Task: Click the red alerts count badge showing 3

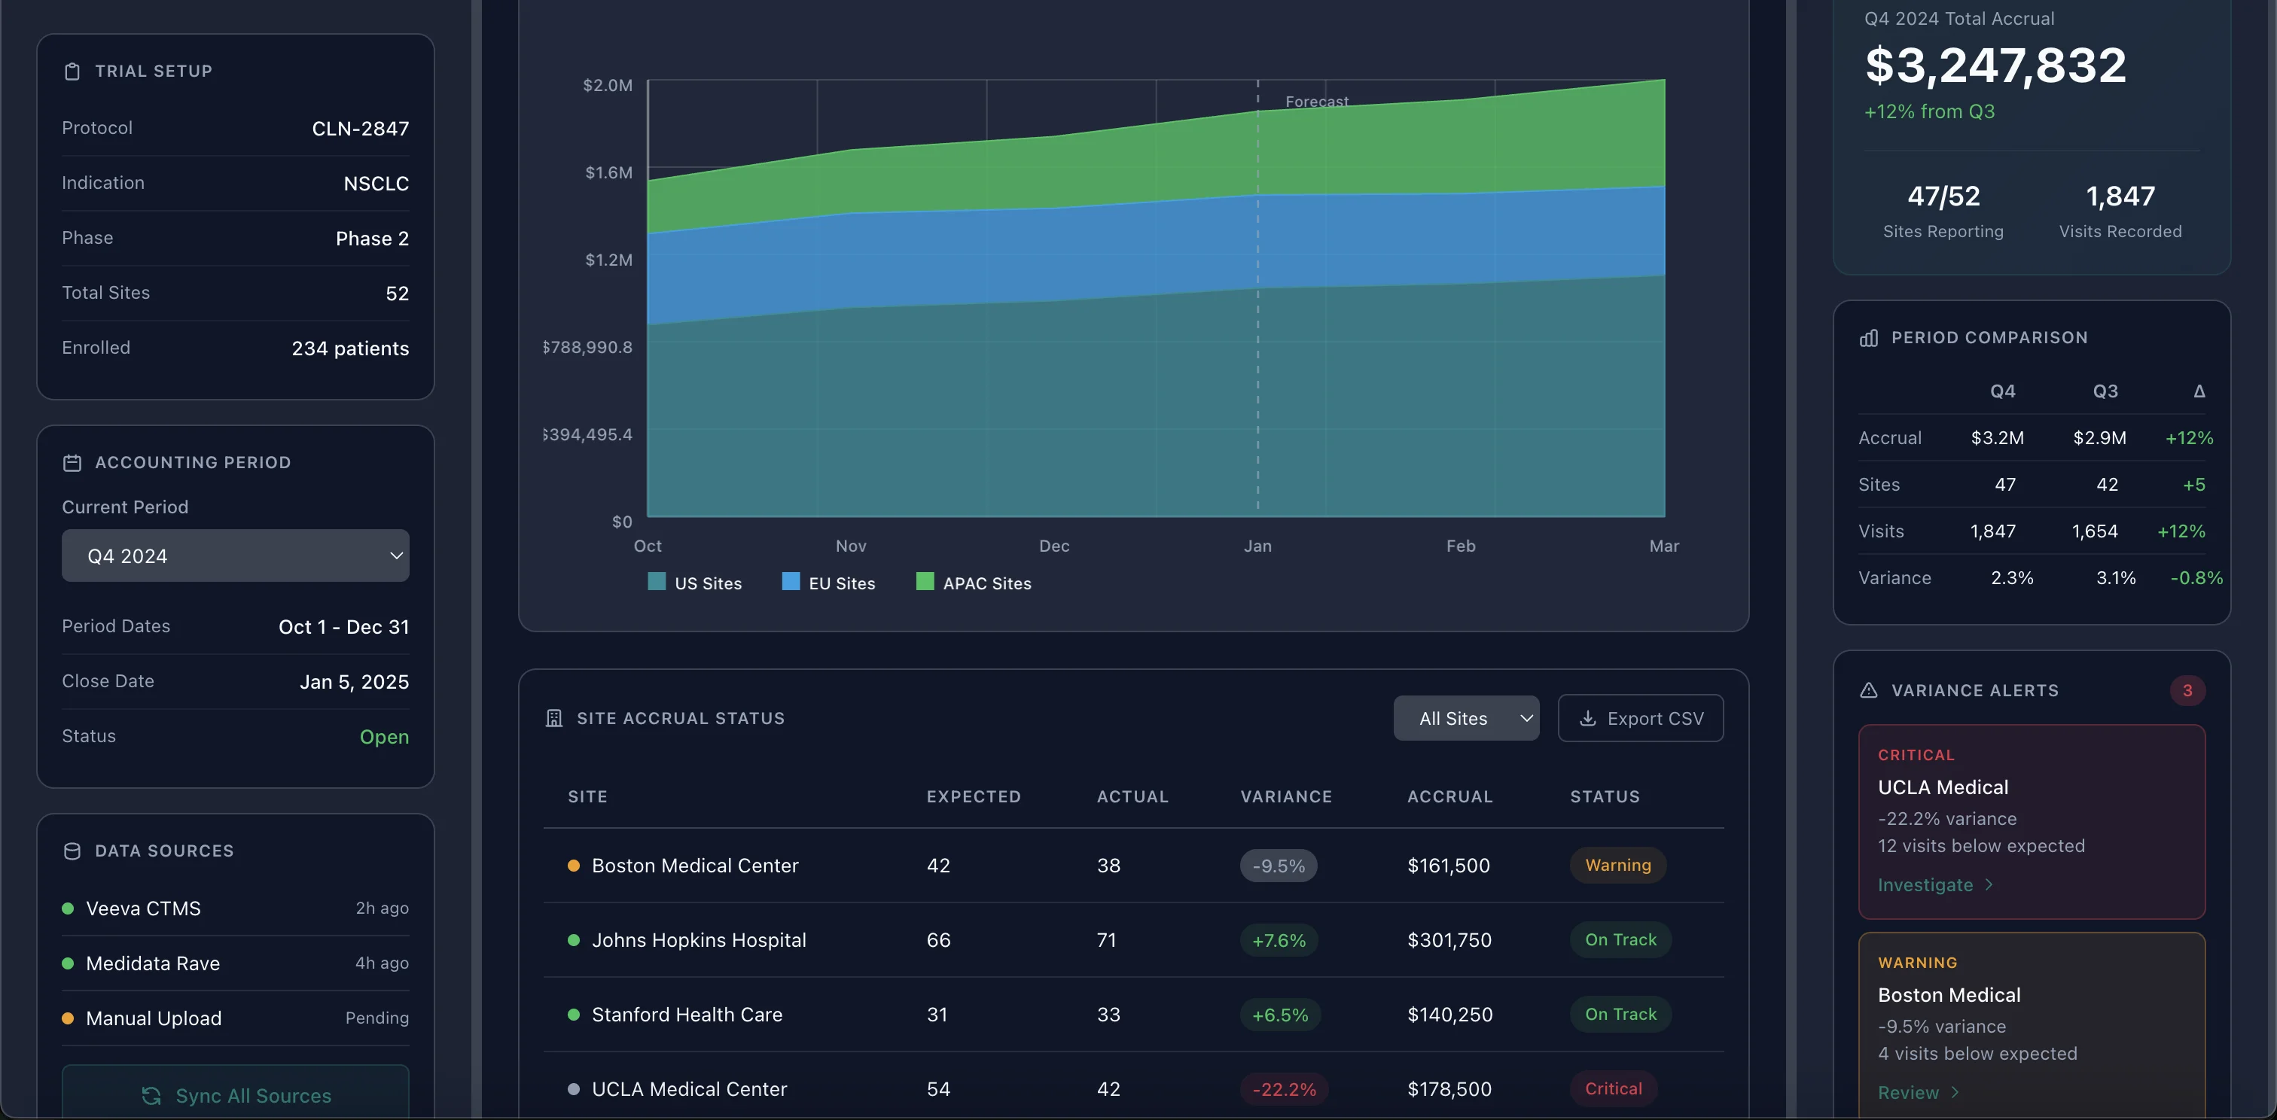Action: (2189, 690)
